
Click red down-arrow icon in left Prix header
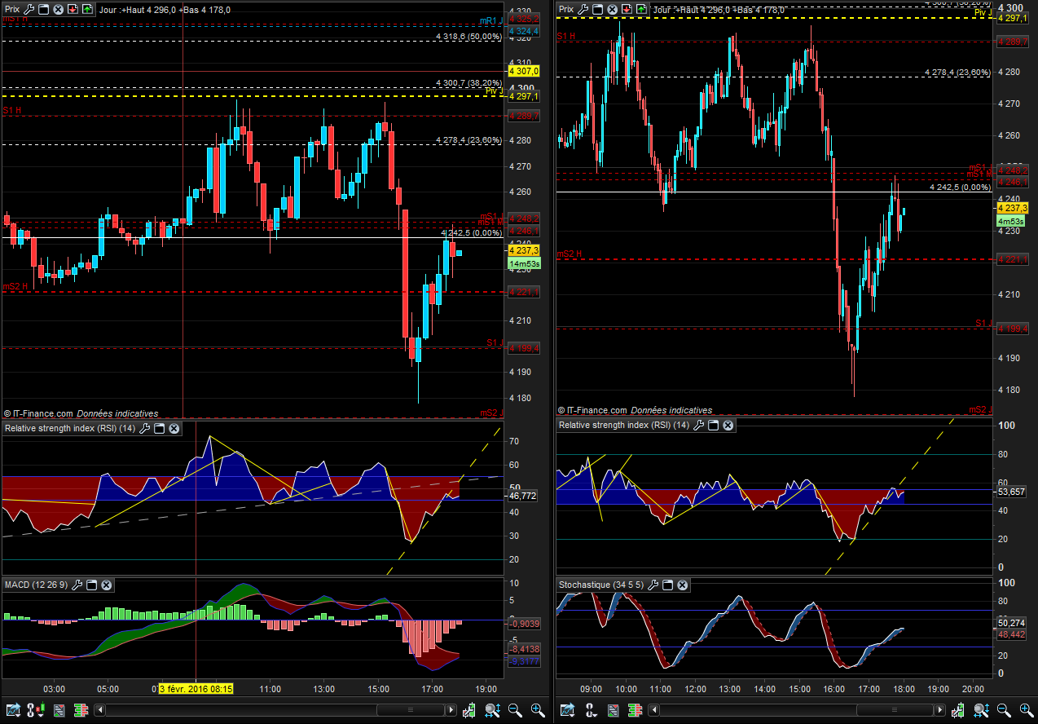click(x=73, y=10)
